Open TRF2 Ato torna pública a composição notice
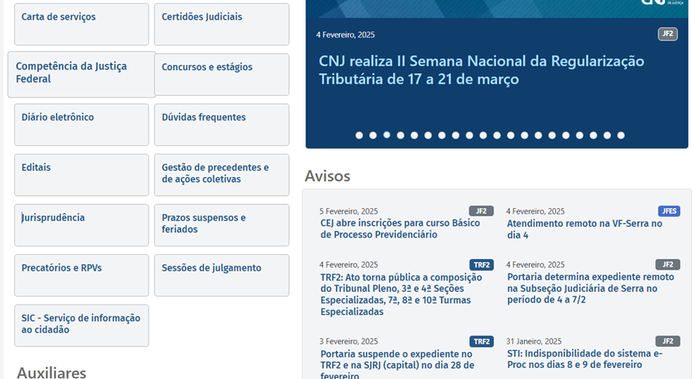Screen dimensions: 692x379 (401, 294)
